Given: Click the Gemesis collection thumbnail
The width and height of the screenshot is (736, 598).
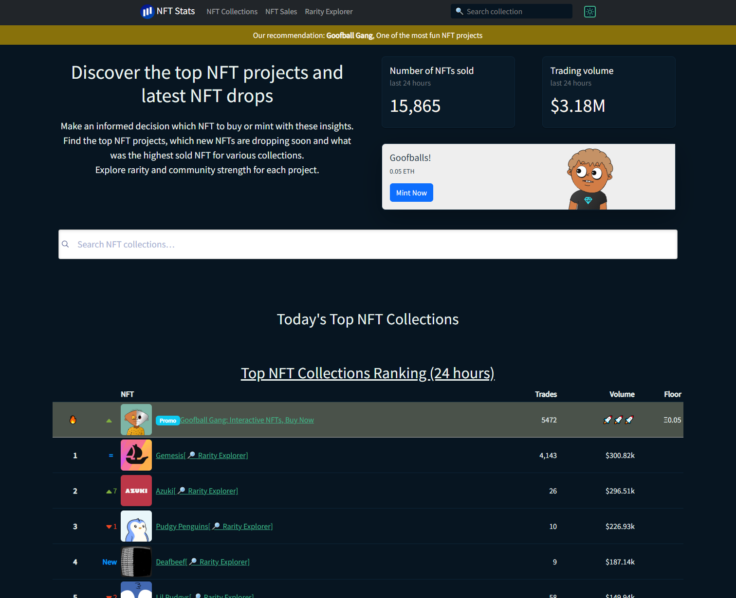Looking at the screenshot, I should tap(136, 455).
